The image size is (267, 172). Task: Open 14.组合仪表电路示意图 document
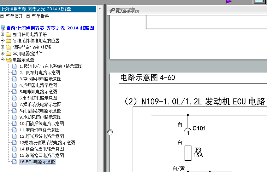(x=42, y=149)
